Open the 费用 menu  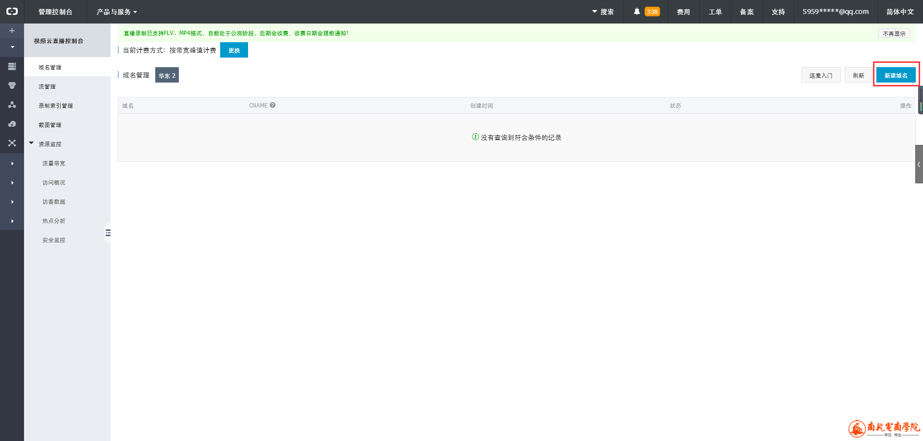(683, 12)
